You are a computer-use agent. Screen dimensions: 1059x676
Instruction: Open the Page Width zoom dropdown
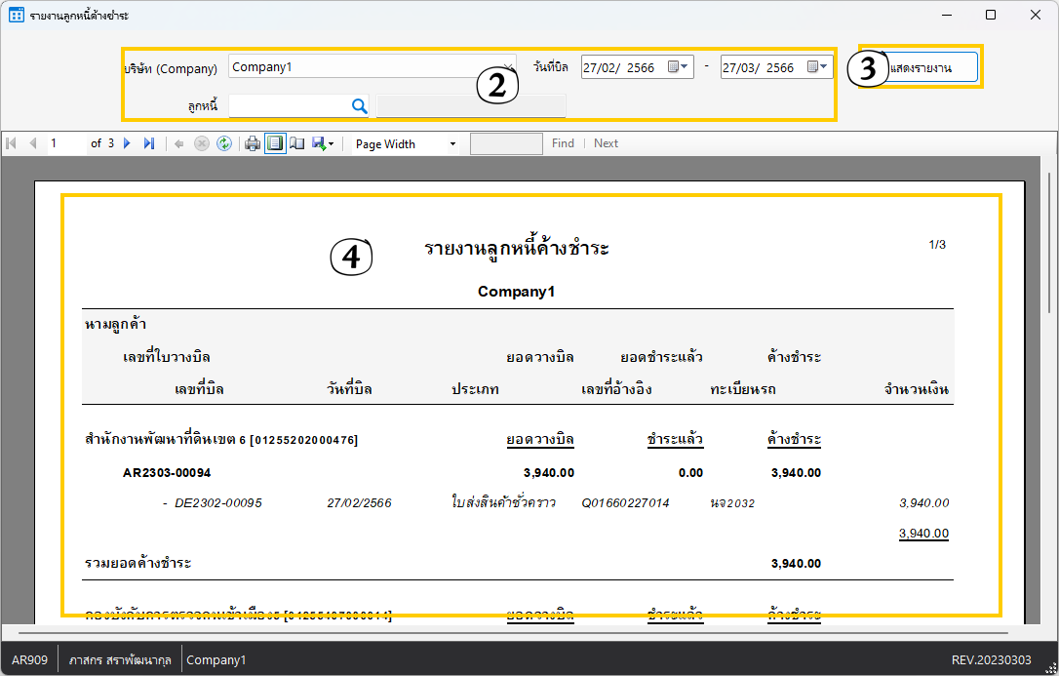406,144
